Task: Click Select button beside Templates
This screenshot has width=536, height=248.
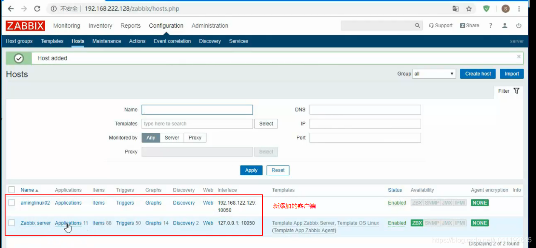Action: (x=266, y=124)
